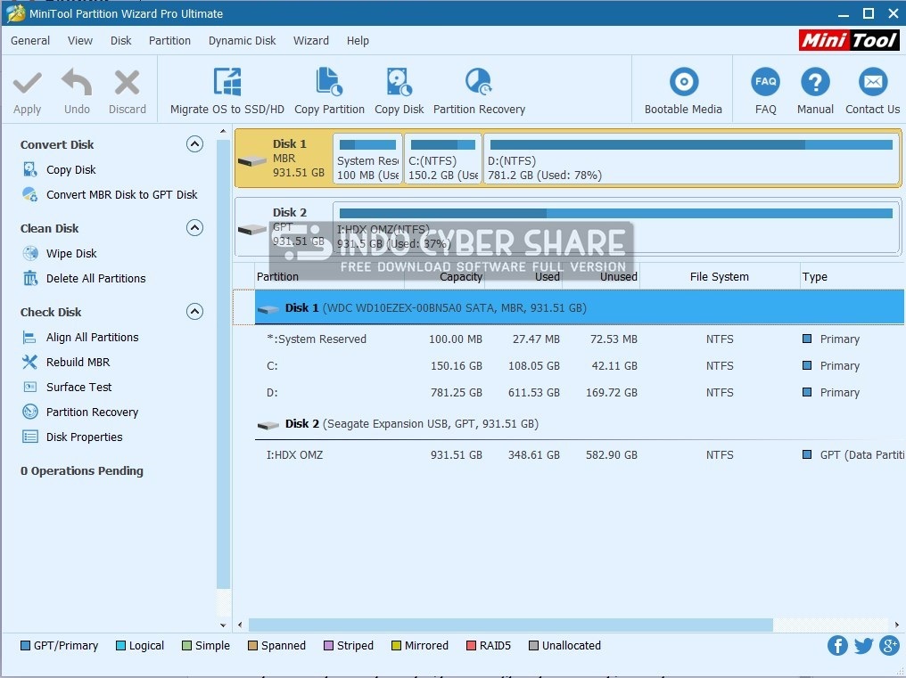Select the D: partition row

[580, 392]
